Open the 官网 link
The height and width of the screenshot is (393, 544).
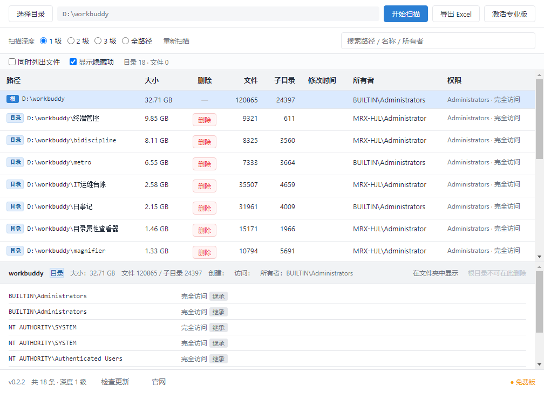(159, 382)
